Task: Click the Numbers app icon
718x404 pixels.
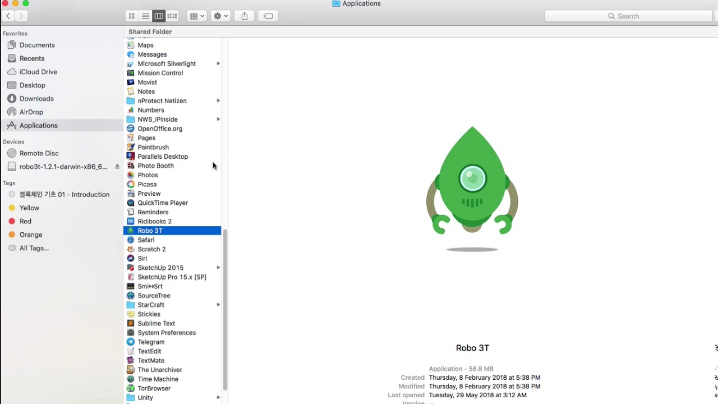Action: pyautogui.click(x=131, y=110)
